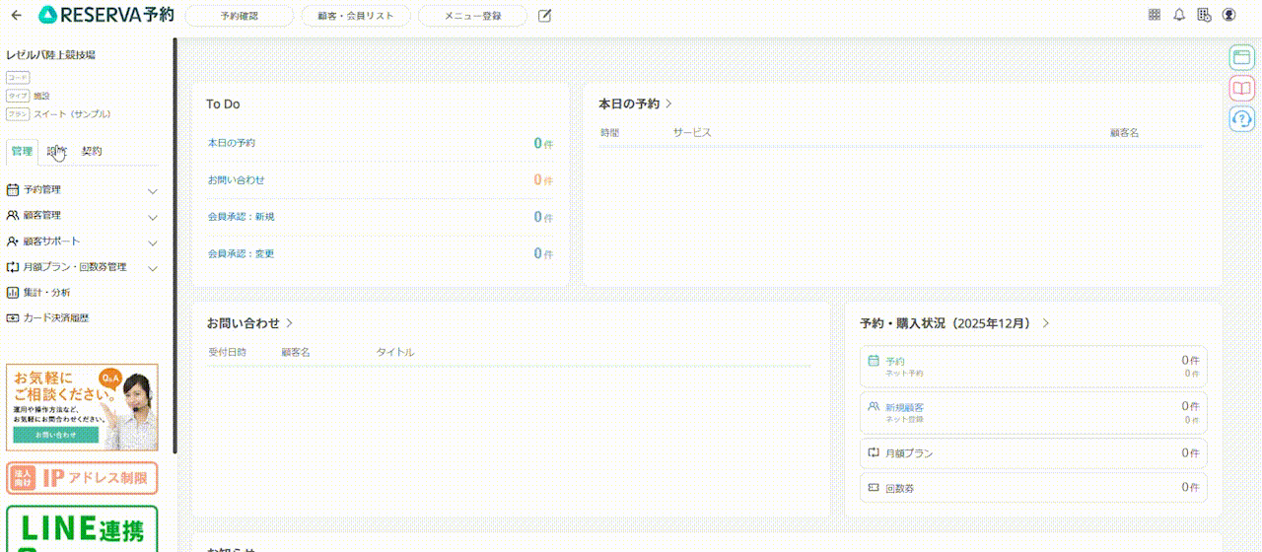Open お問い合わせ panel chevron arrow
This screenshot has width=1262, height=552.
[x=289, y=323]
